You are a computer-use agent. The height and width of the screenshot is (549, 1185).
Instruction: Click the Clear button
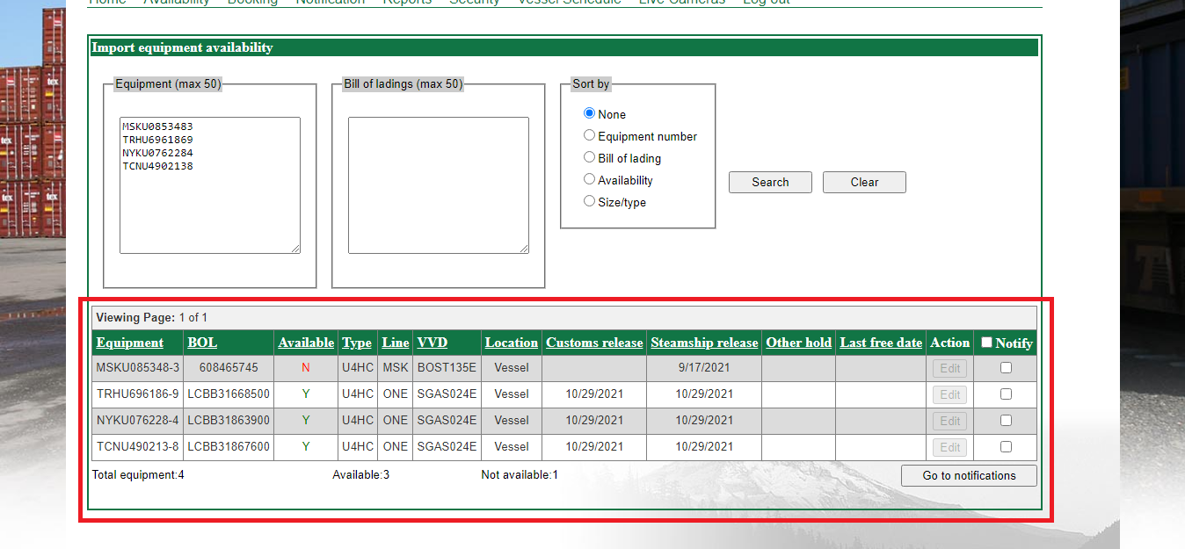click(x=863, y=182)
